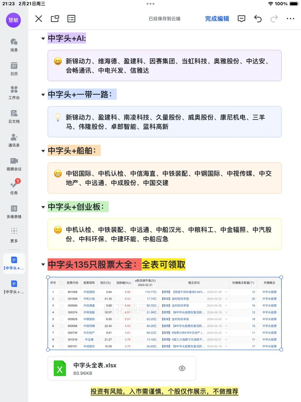Expand news dropdown in 中信海直 row
The image size is (301, 402).
point(226,306)
